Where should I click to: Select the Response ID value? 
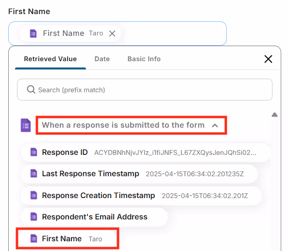pyautogui.click(x=146, y=152)
